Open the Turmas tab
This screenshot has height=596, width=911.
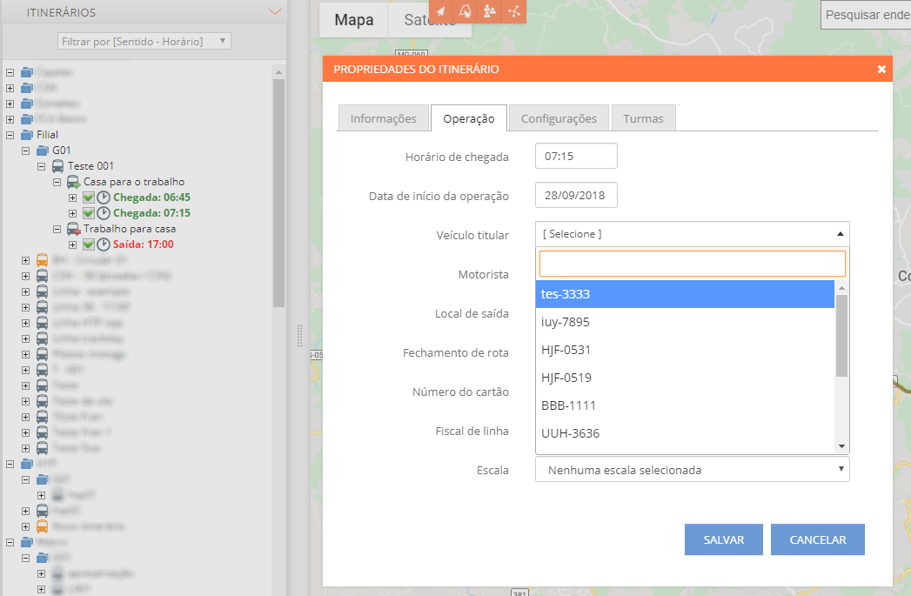(643, 118)
